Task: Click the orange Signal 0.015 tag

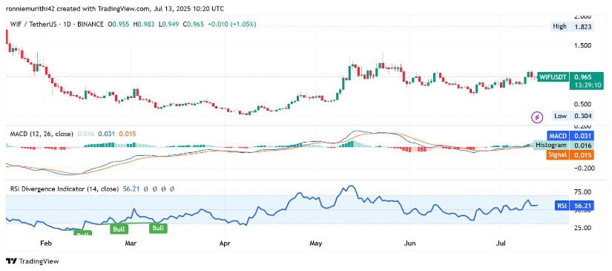Action: (x=571, y=155)
